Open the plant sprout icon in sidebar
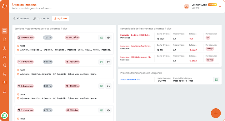The image size is (225, 121). click(4, 56)
